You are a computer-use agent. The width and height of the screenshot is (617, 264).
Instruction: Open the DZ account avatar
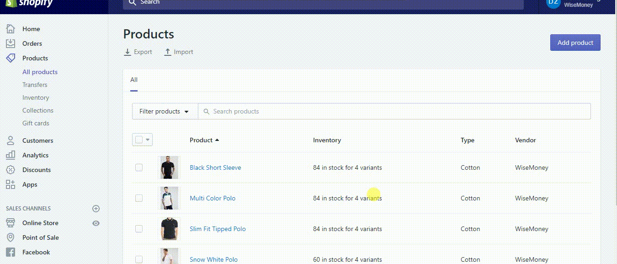(x=553, y=3)
